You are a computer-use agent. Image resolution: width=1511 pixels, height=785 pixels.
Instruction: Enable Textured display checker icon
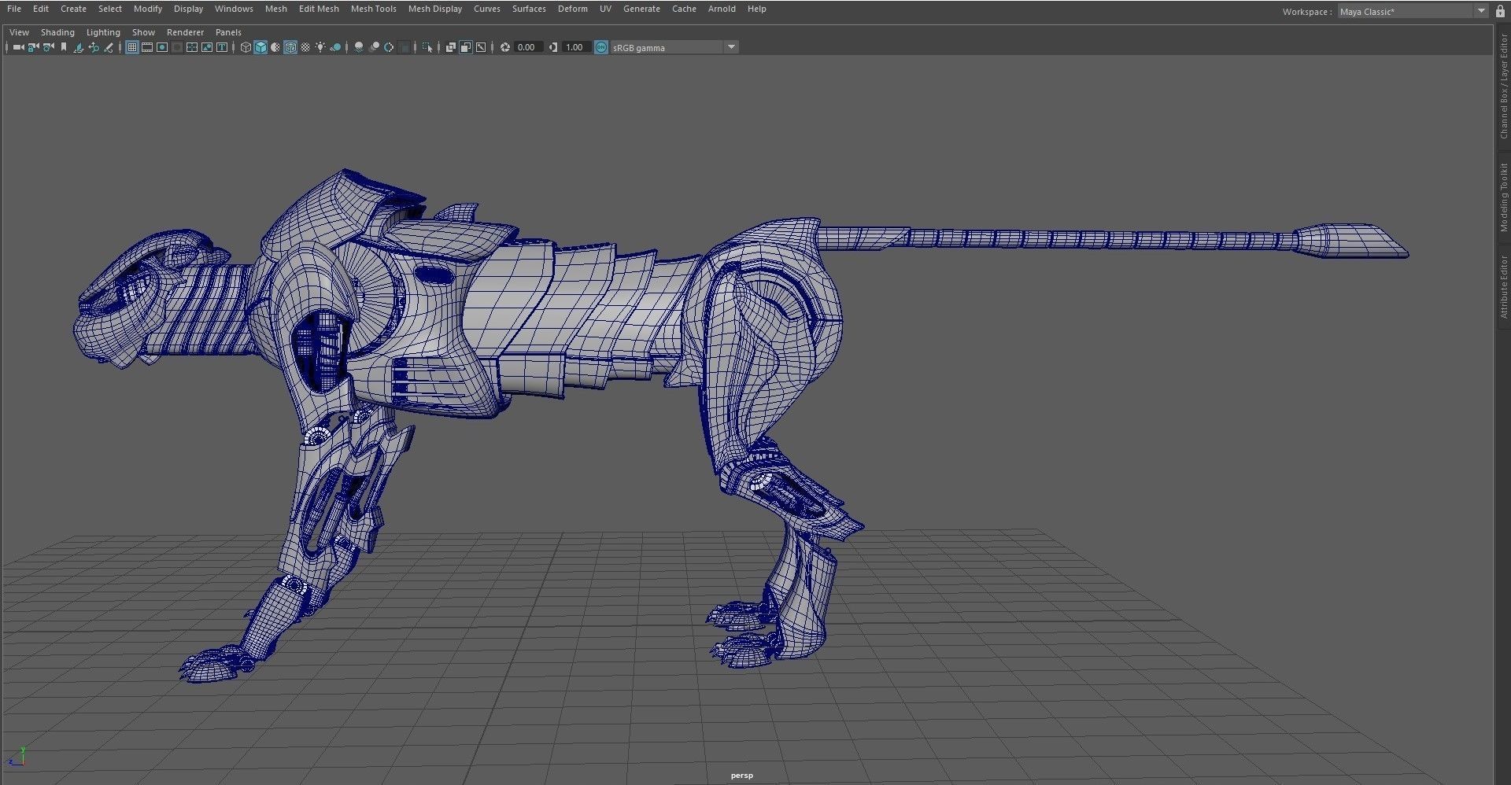pos(305,47)
